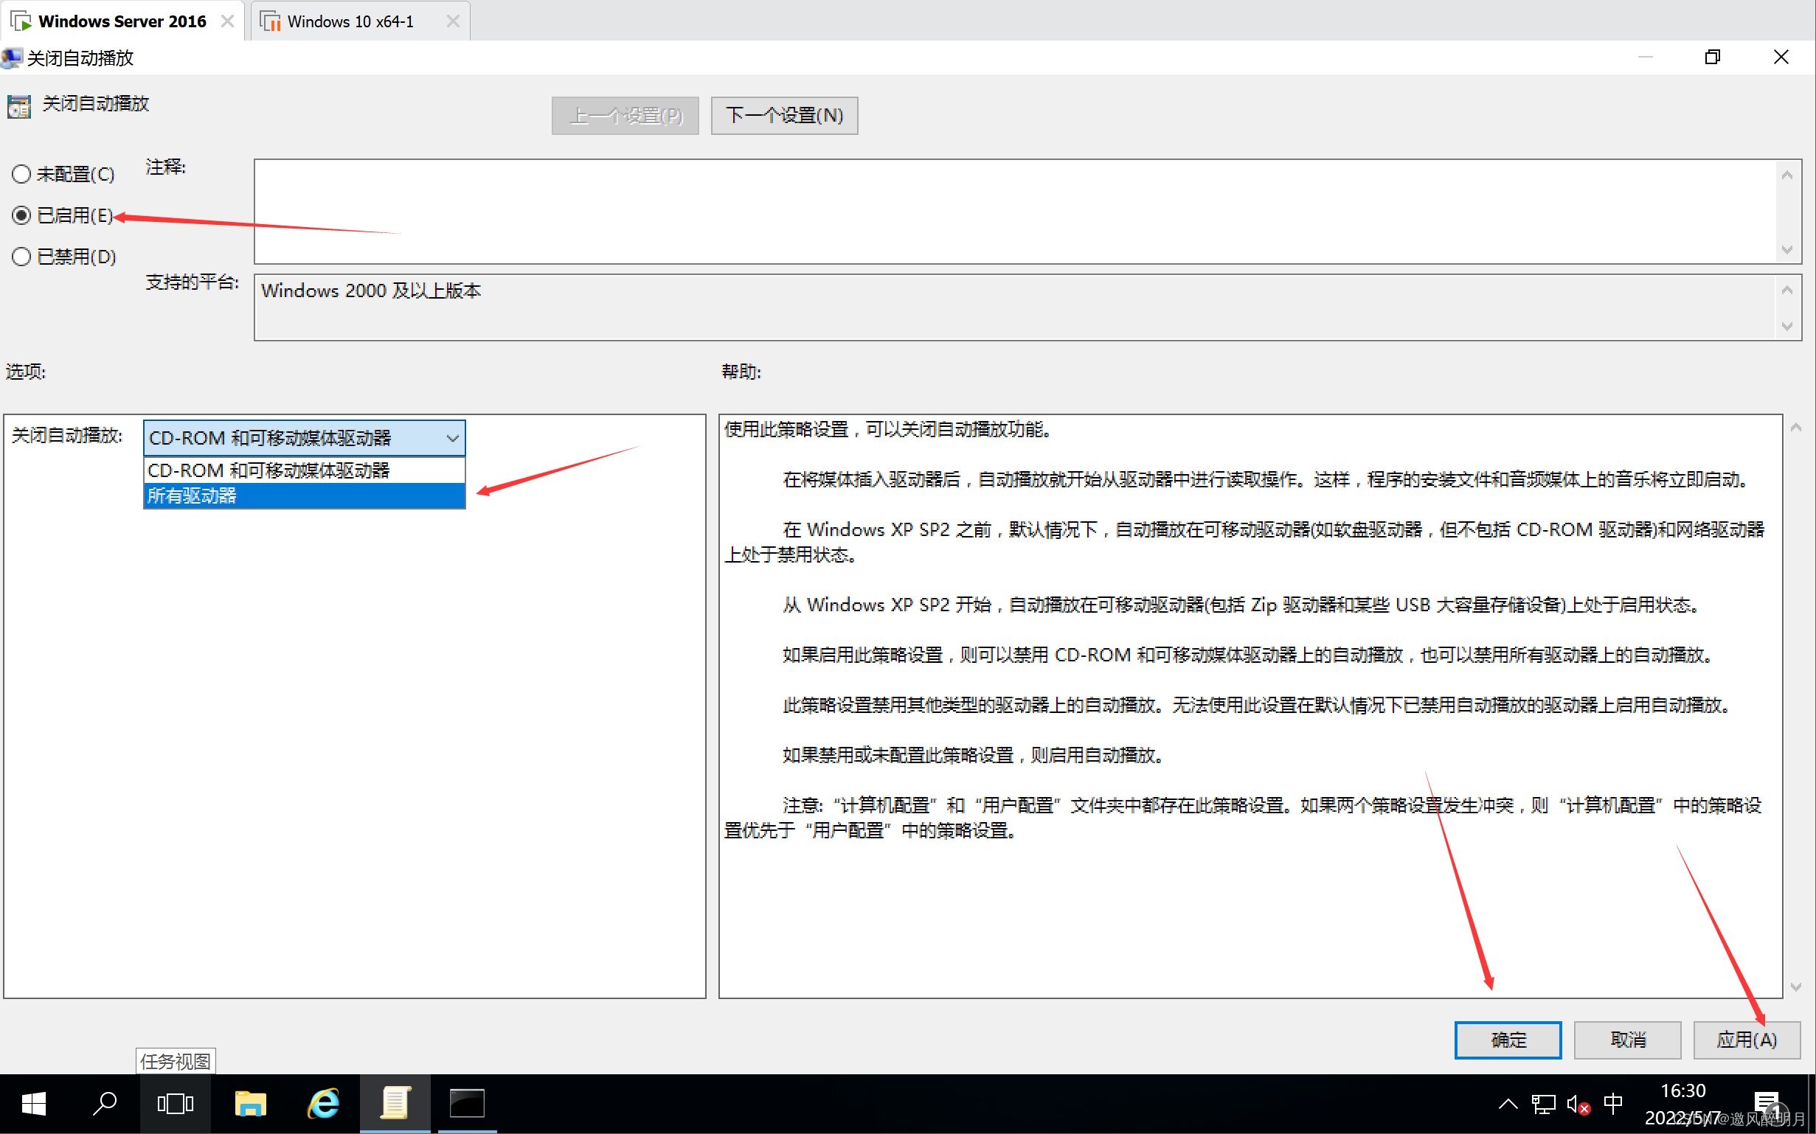Select 已启用(E) radio button
Screen dimensions: 1816x1134
pos(24,215)
